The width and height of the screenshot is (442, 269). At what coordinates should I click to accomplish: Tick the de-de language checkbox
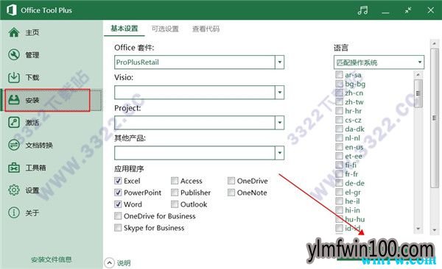pyautogui.click(x=339, y=183)
